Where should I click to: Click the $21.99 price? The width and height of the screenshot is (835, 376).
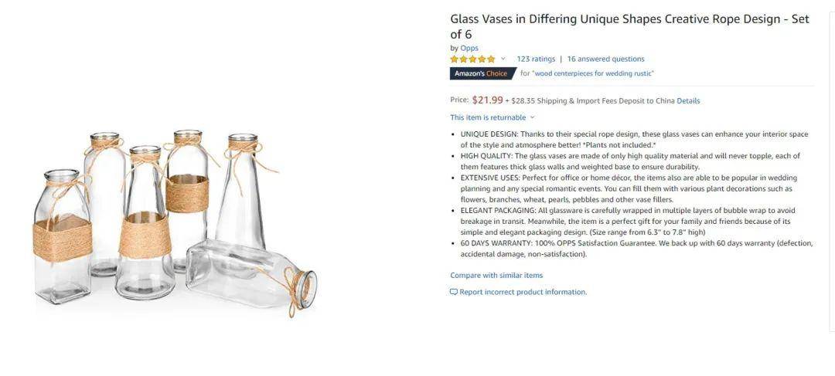[x=487, y=100]
